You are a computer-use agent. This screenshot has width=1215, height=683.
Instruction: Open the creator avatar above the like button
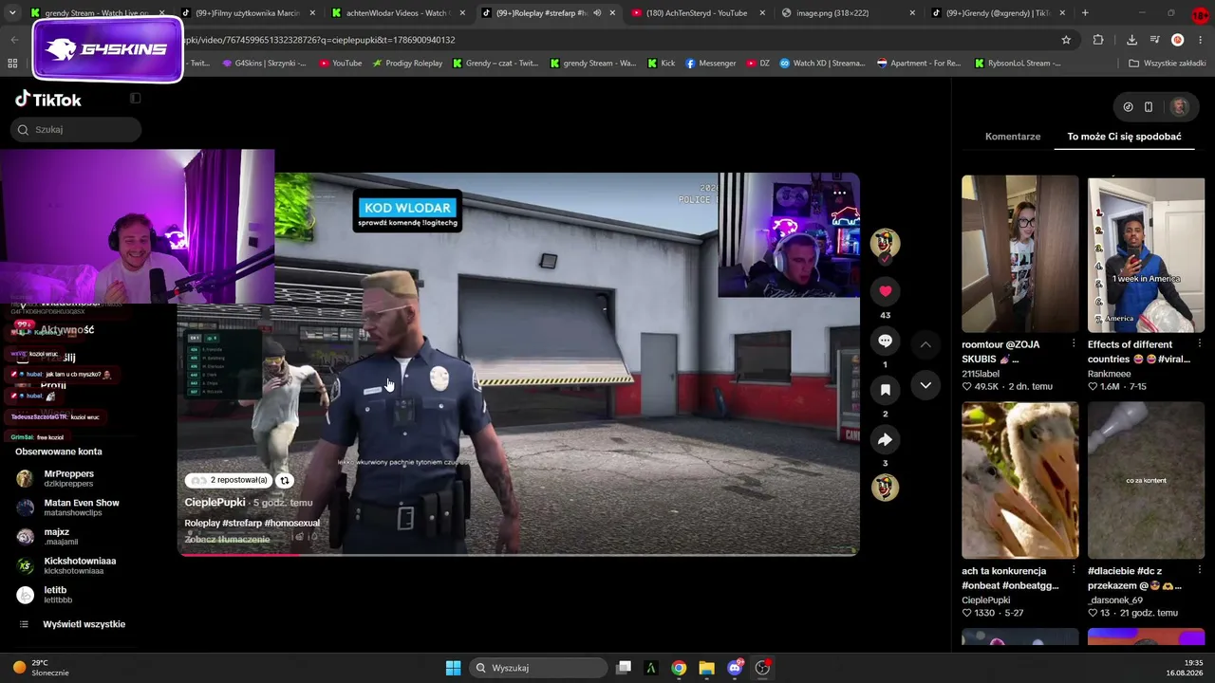[885, 243]
